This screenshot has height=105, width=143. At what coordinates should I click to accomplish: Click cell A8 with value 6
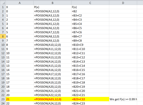click(20, 36)
